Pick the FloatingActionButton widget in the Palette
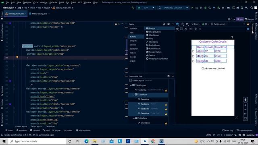Screen dimensions: 258x145 point(157,58)
